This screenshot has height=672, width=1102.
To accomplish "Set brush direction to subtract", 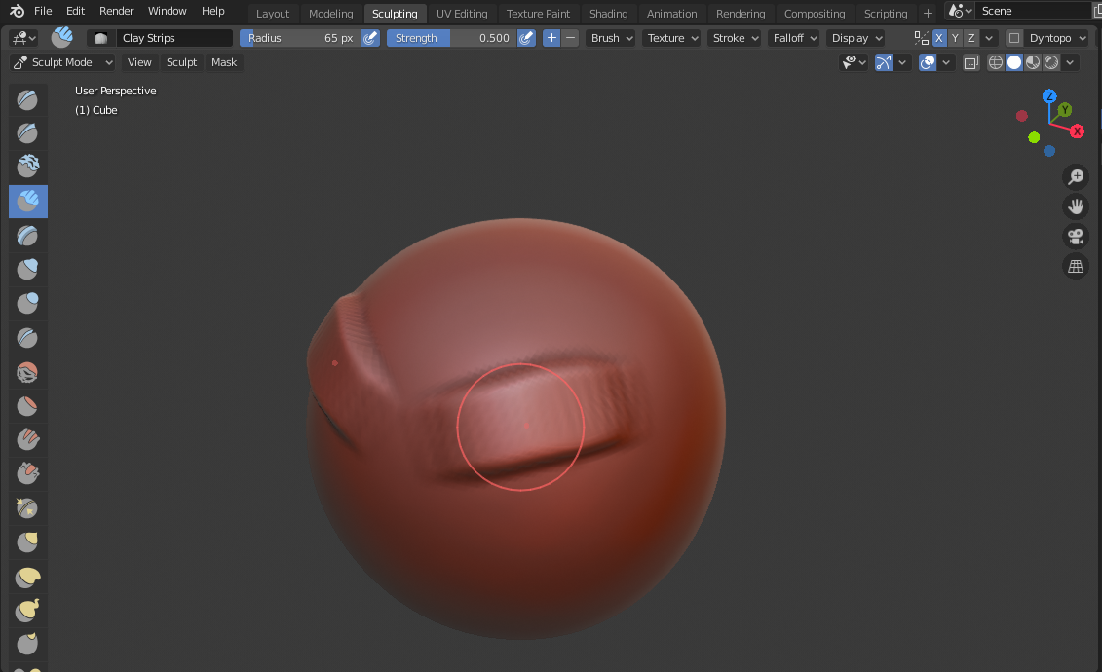I will point(571,38).
